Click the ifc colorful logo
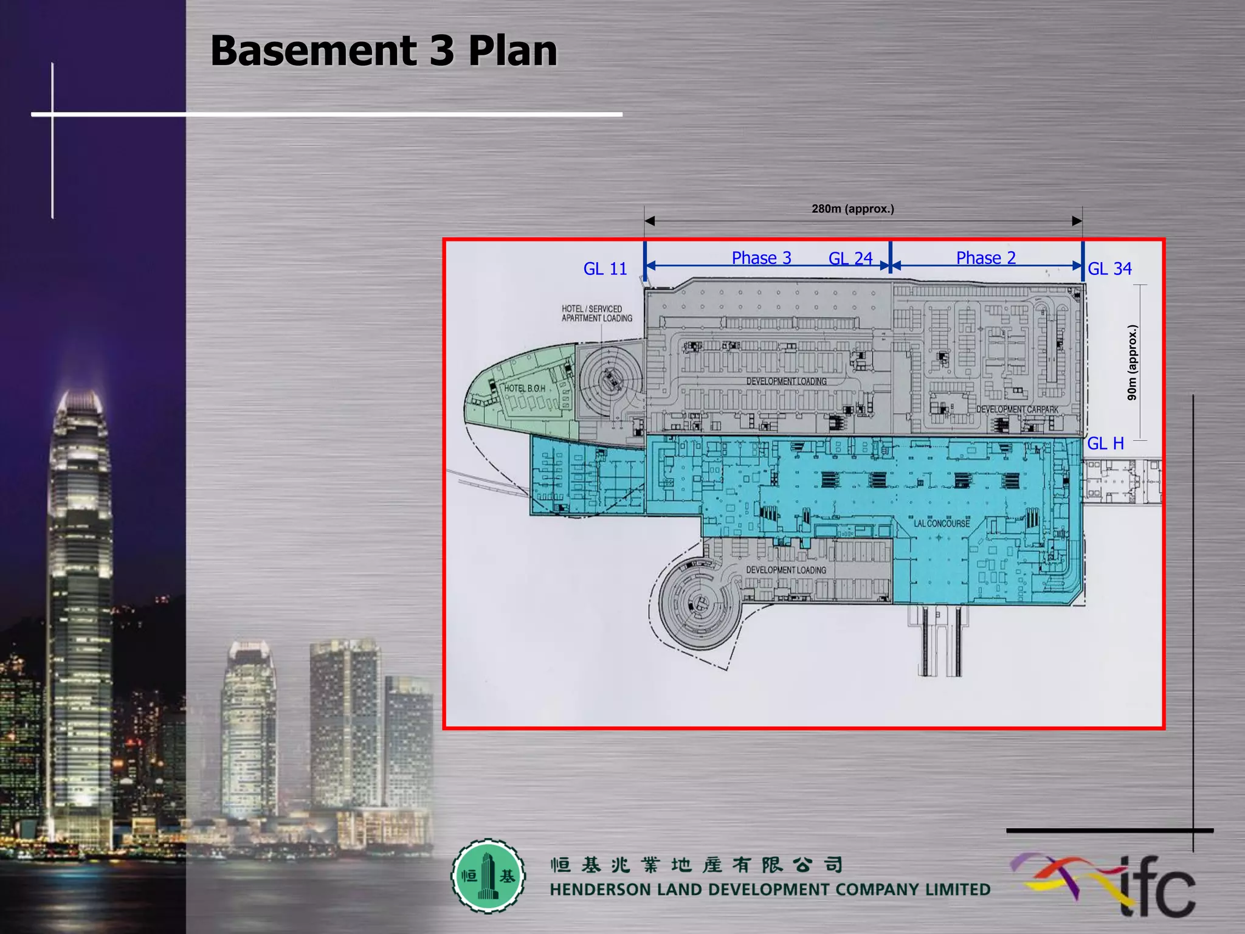1245x934 pixels. click(x=1103, y=885)
